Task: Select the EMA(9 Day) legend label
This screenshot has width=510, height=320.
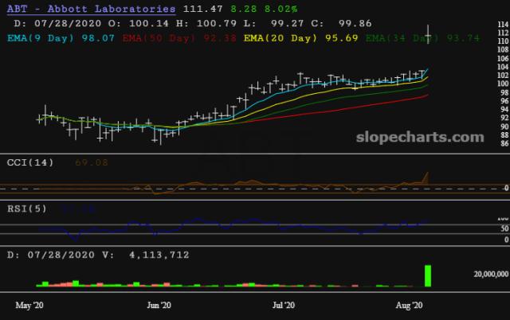Action: click(x=41, y=38)
